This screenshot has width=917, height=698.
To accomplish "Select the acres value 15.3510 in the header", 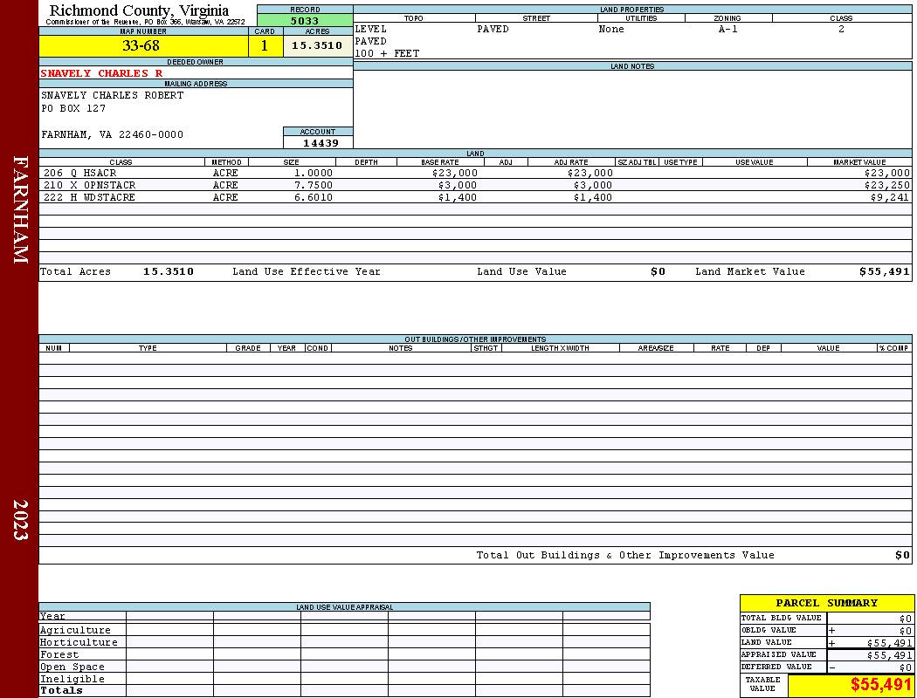I will [x=317, y=45].
